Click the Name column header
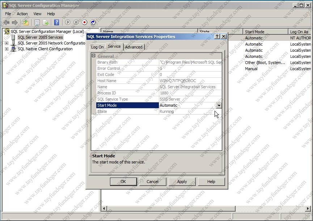This screenshot has height=221, width=313. (149, 31)
